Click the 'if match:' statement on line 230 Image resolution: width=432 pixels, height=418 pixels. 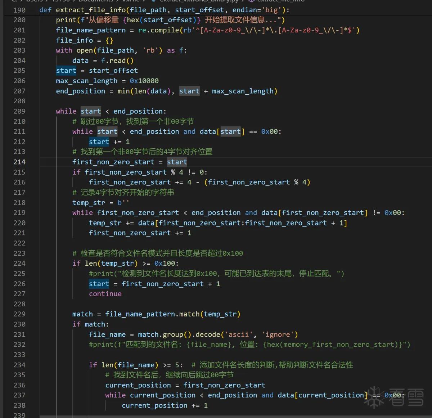[90, 324]
